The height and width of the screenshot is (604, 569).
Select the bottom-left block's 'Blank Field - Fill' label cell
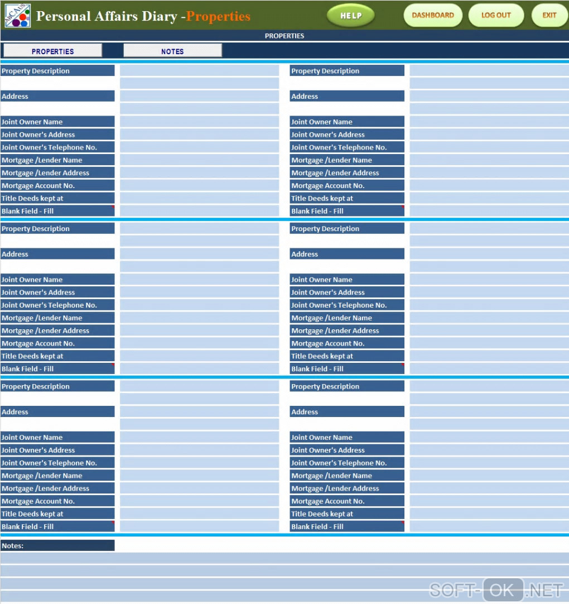57,526
